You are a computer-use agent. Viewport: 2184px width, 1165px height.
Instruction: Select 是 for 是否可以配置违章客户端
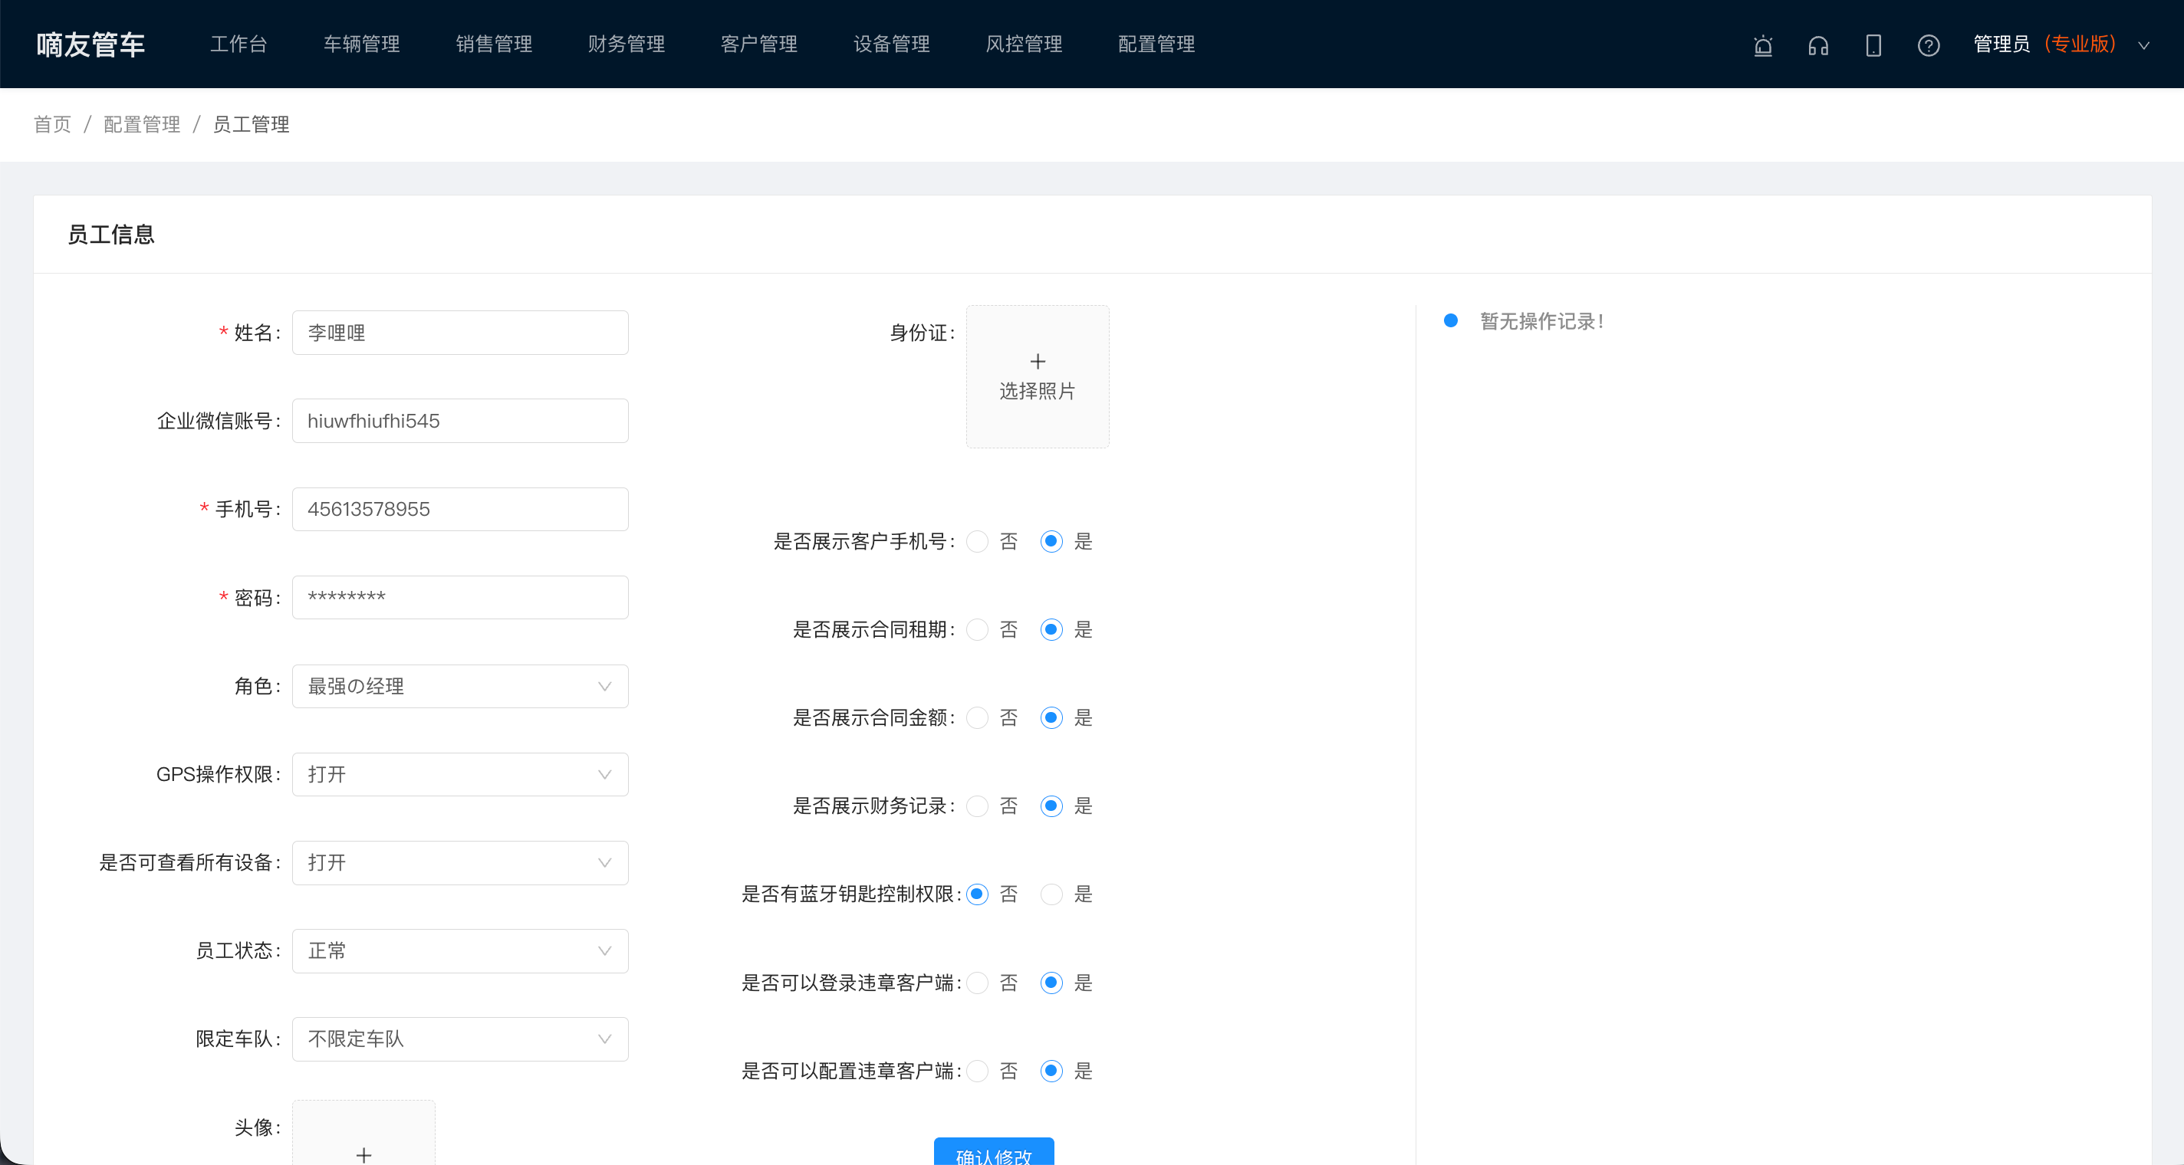[1051, 1071]
